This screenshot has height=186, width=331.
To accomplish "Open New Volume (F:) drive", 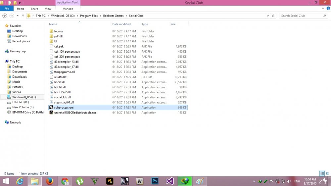I will (x=23, y=107).
